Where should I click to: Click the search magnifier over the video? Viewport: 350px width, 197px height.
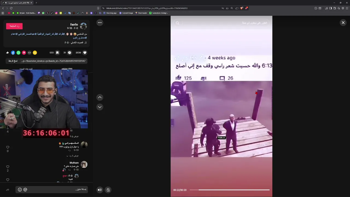(177, 23)
